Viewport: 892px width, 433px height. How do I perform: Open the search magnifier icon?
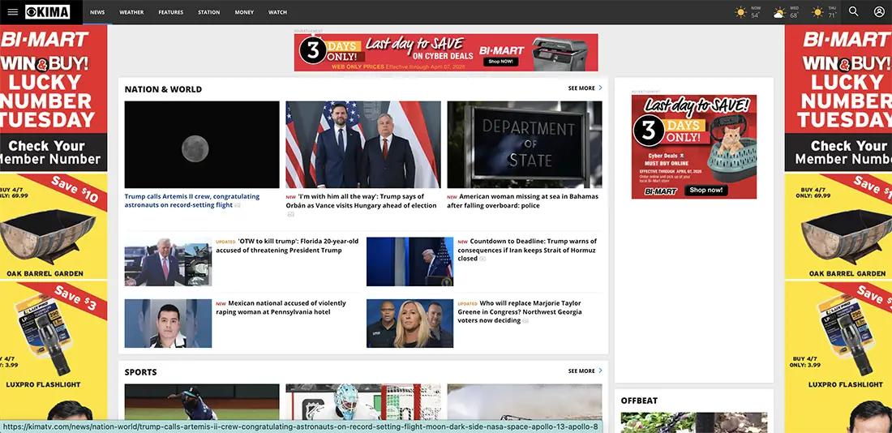[x=853, y=12]
